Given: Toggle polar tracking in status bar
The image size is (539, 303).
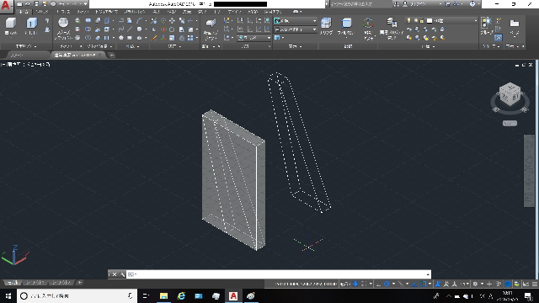Looking at the screenshot, I should click(x=387, y=284).
